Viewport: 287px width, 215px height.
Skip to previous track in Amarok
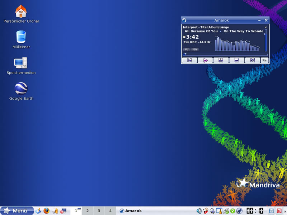pos(189,60)
